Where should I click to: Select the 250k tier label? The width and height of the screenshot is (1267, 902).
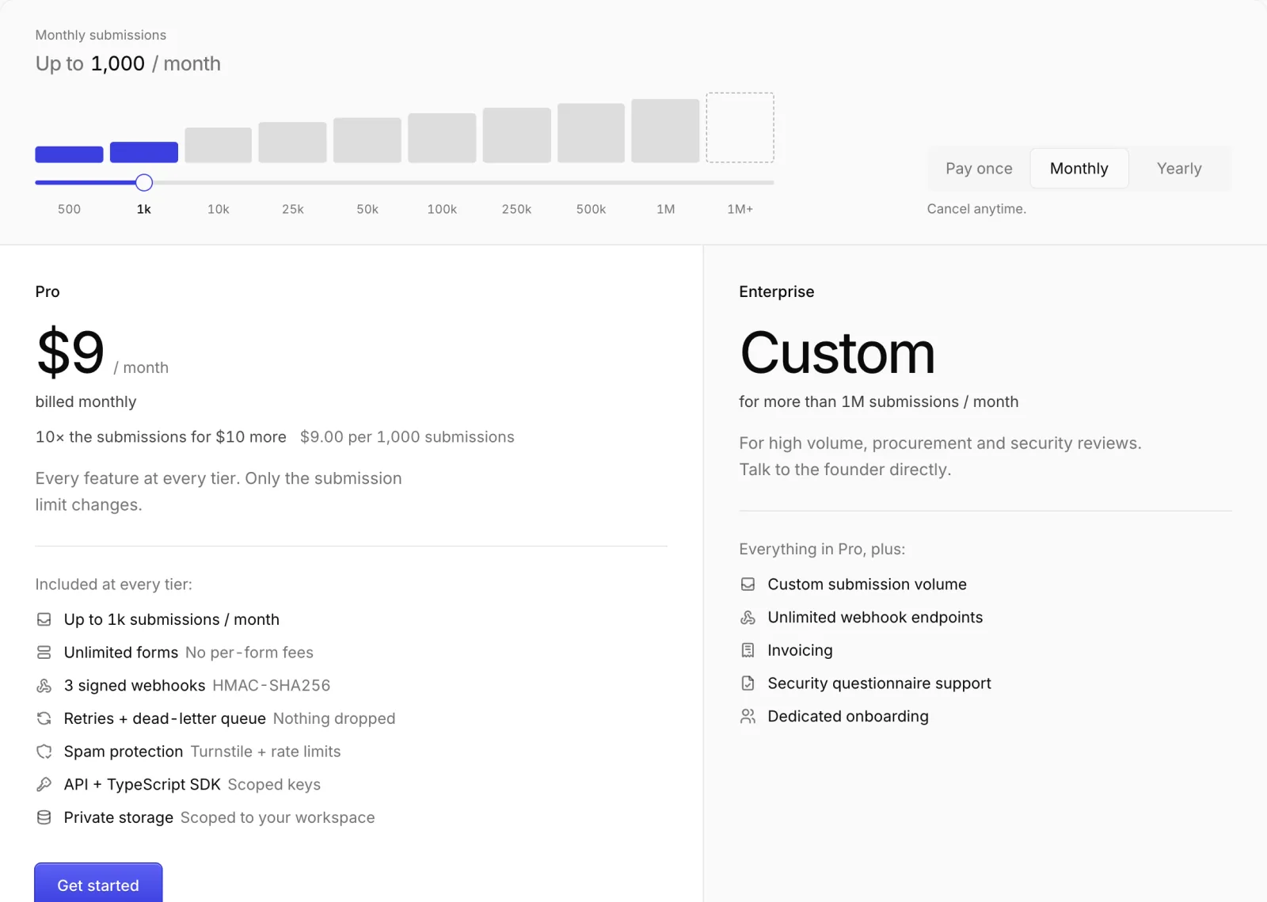click(516, 209)
